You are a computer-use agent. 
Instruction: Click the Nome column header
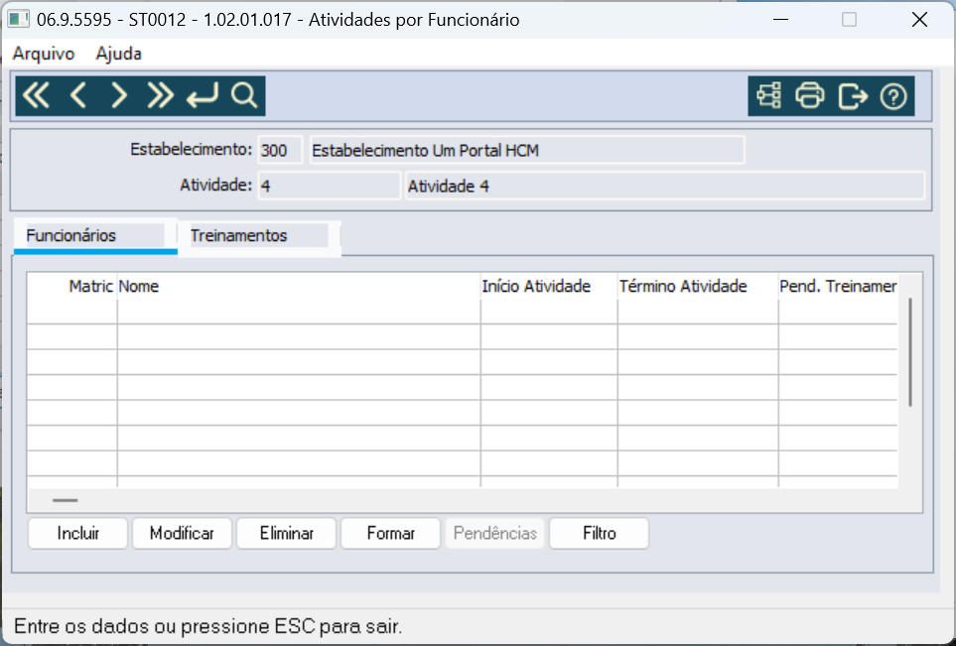(x=299, y=287)
